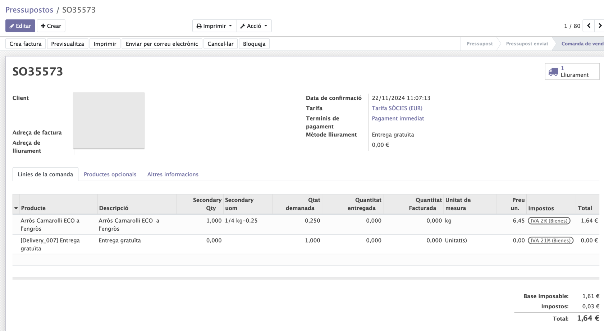Switch to Altres informacions tab
Image resolution: width=604 pixels, height=331 pixels.
[173, 174]
